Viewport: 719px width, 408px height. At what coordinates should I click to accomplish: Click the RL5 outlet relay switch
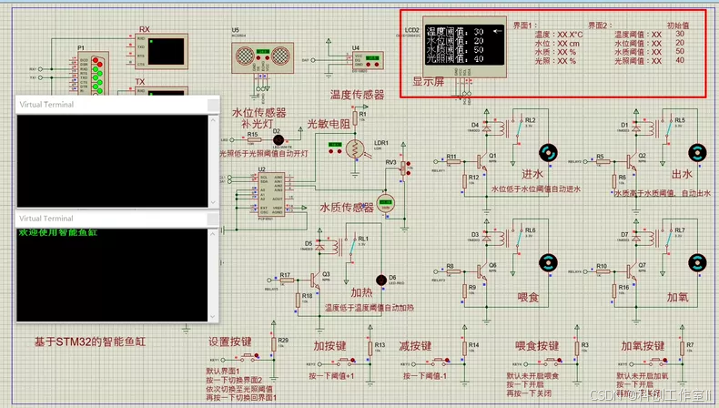pos(669,130)
